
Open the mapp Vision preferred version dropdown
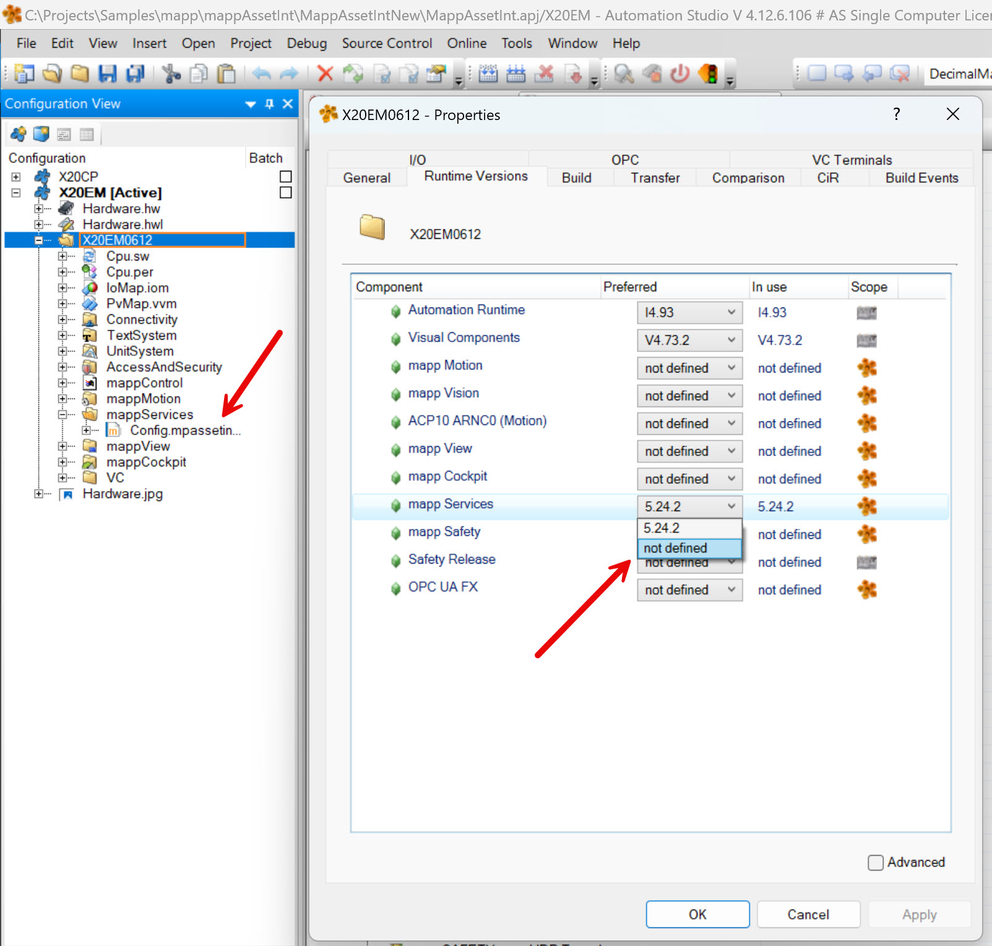pyautogui.click(x=689, y=396)
